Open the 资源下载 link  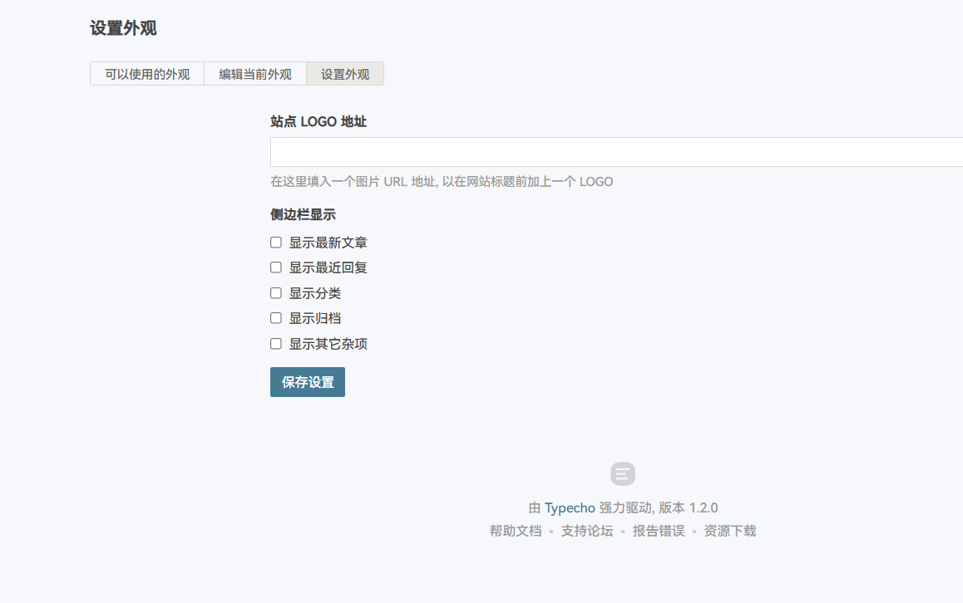point(729,530)
